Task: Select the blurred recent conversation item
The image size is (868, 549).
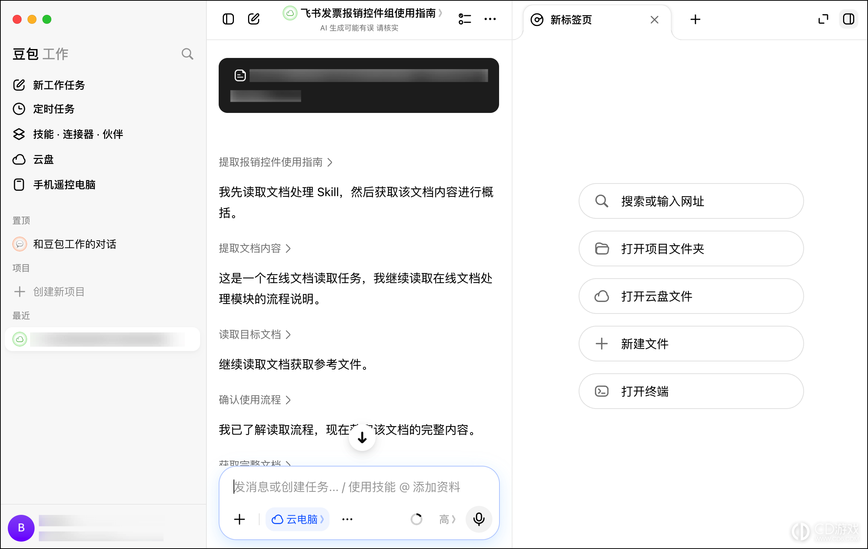Action: [103, 339]
